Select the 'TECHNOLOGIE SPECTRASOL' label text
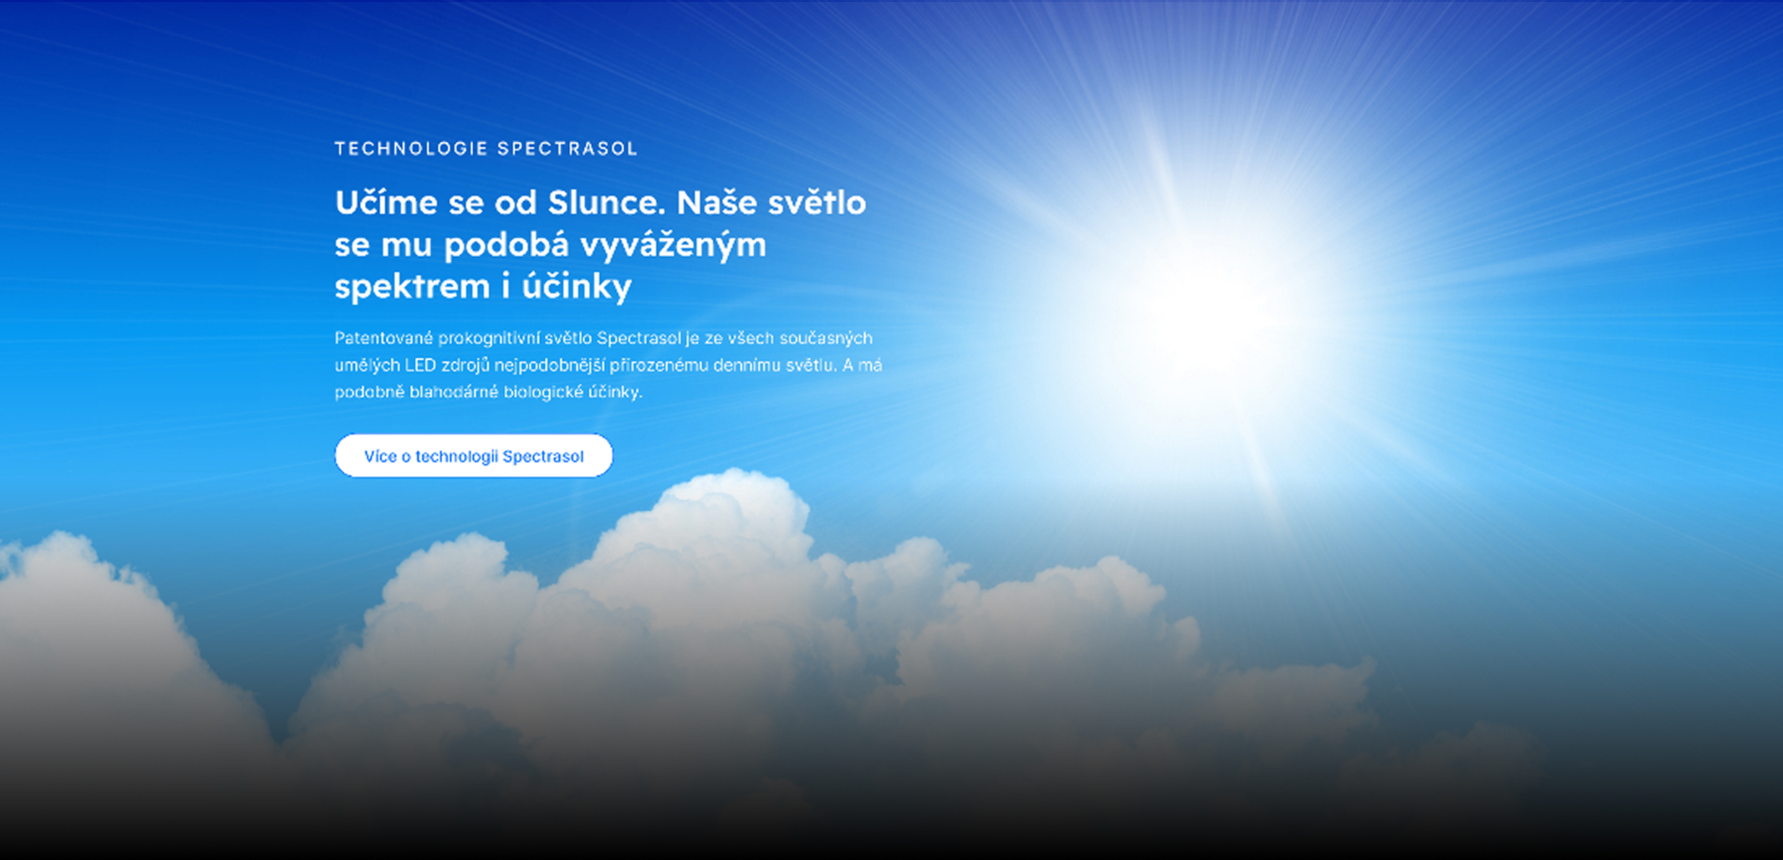 coord(486,148)
